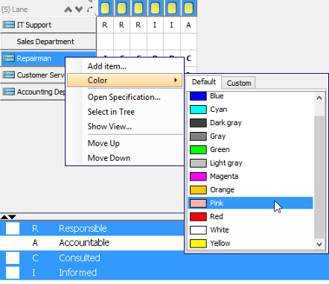Image resolution: width=329 pixels, height=284 pixels.
Task: Toggle the white box beside Informed
Action: point(13,273)
